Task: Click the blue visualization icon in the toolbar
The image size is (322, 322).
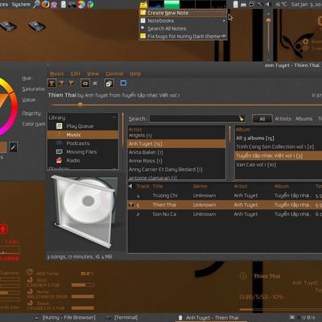Action: tap(123, 84)
